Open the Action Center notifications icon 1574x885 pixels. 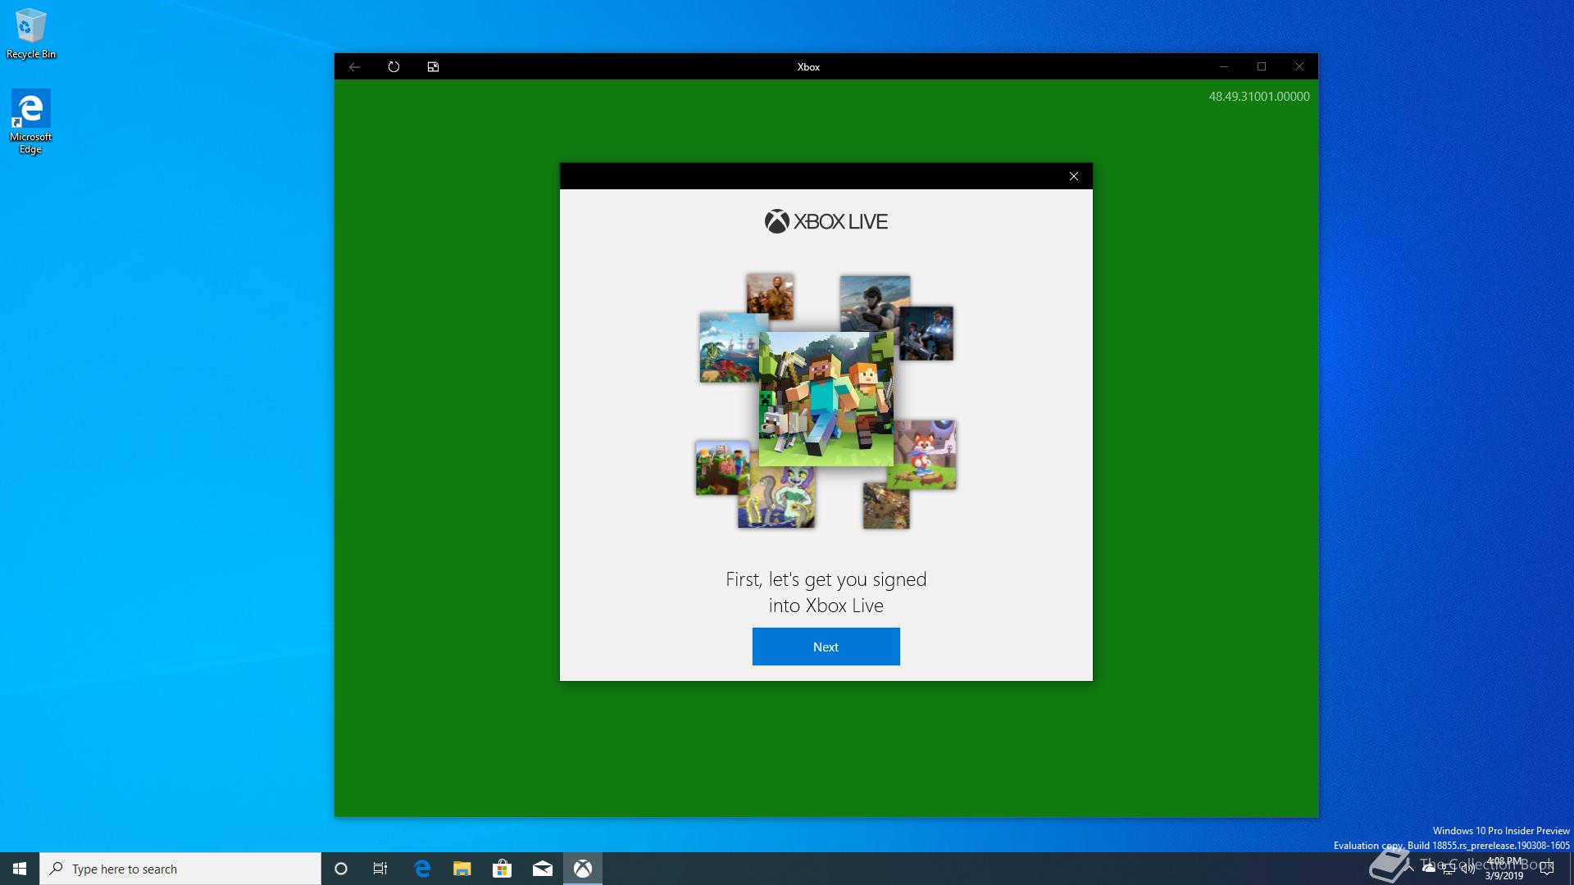point(1547,869)
